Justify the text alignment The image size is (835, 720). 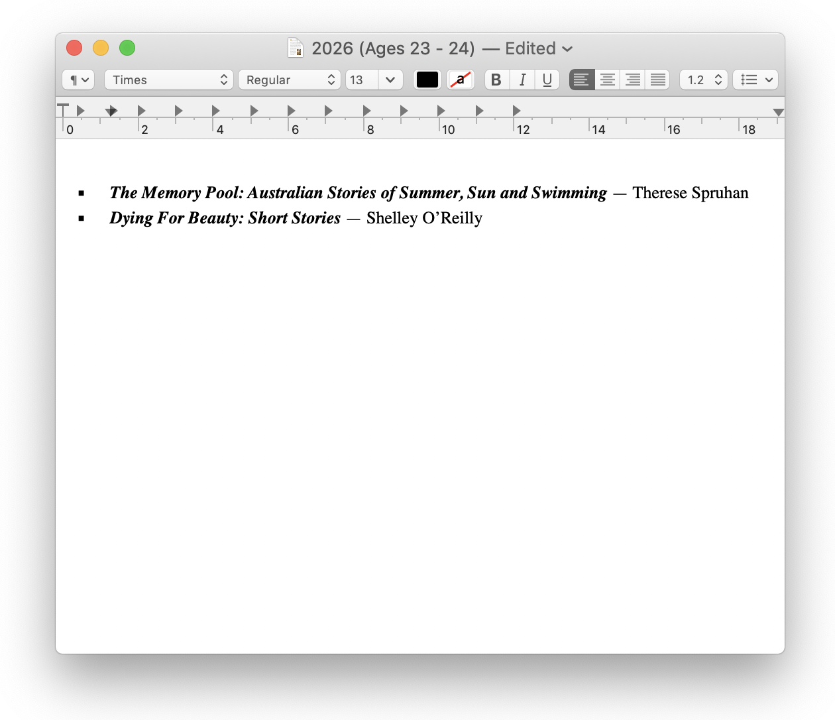[x=657, y=80]
